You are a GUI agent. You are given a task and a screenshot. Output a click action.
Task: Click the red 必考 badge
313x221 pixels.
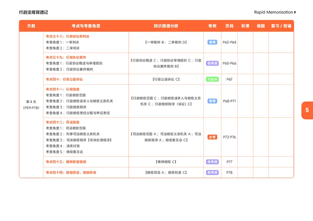[212, 137]
